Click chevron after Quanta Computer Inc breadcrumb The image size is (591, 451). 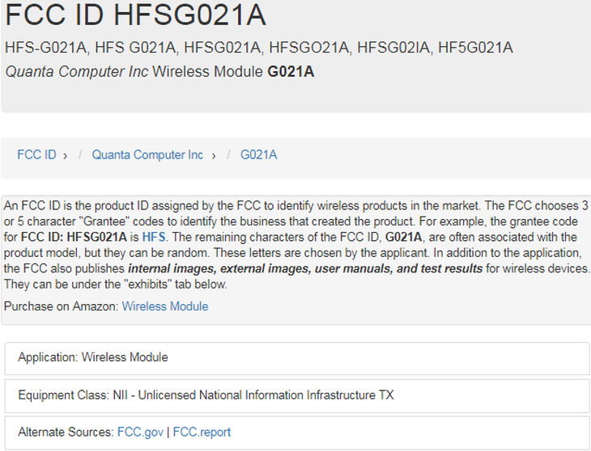pyautogui.click(x=214, y=156)
